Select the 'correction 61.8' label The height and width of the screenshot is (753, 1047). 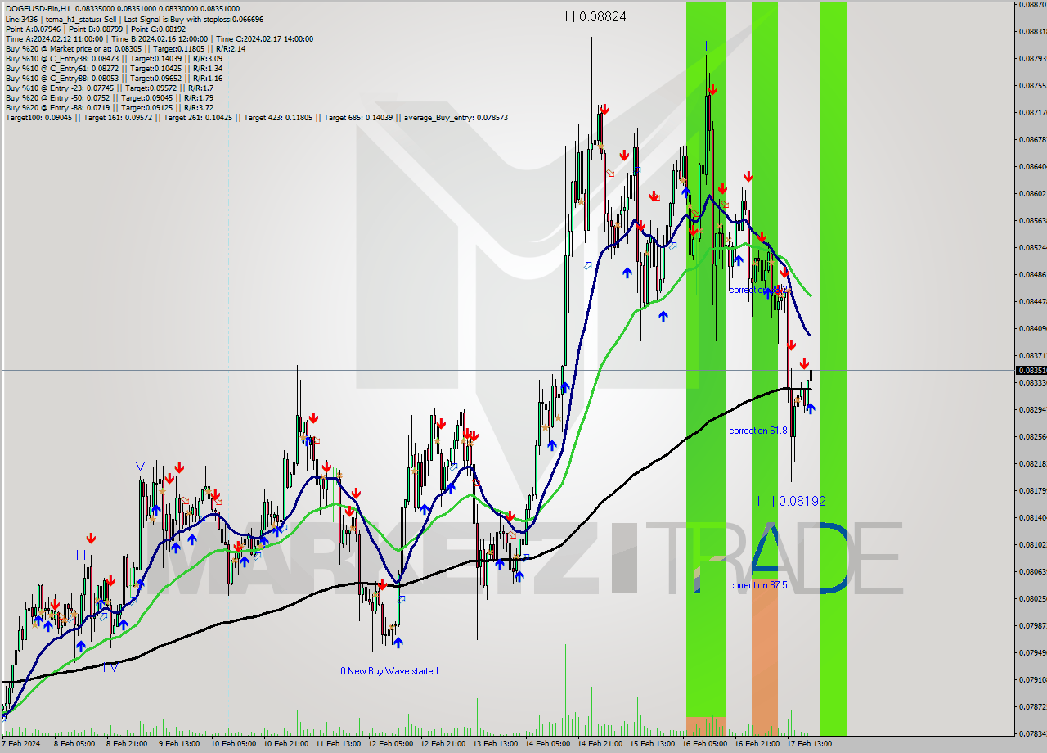coord(757,431)
